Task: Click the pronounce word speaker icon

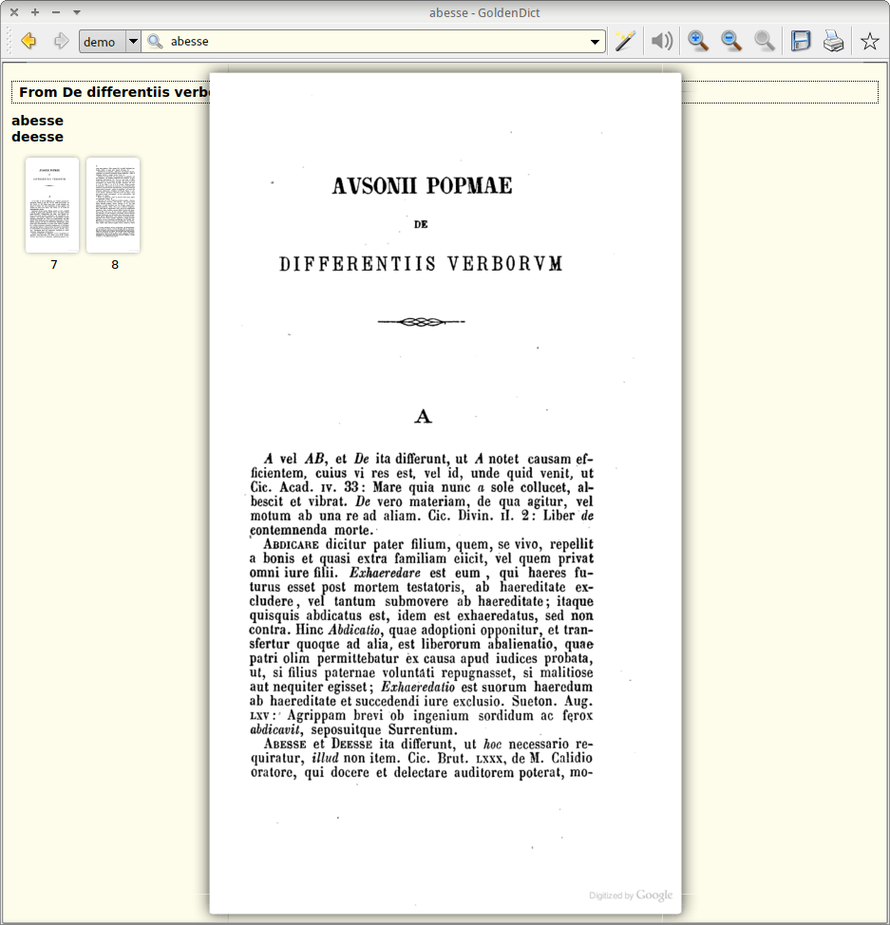Action: [x=662, y=41]
